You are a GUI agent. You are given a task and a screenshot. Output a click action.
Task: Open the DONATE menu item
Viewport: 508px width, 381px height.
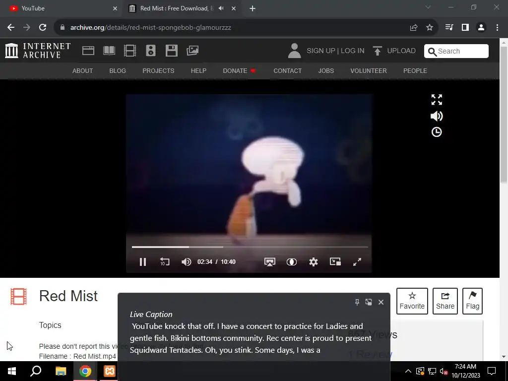tap(239, 70)
